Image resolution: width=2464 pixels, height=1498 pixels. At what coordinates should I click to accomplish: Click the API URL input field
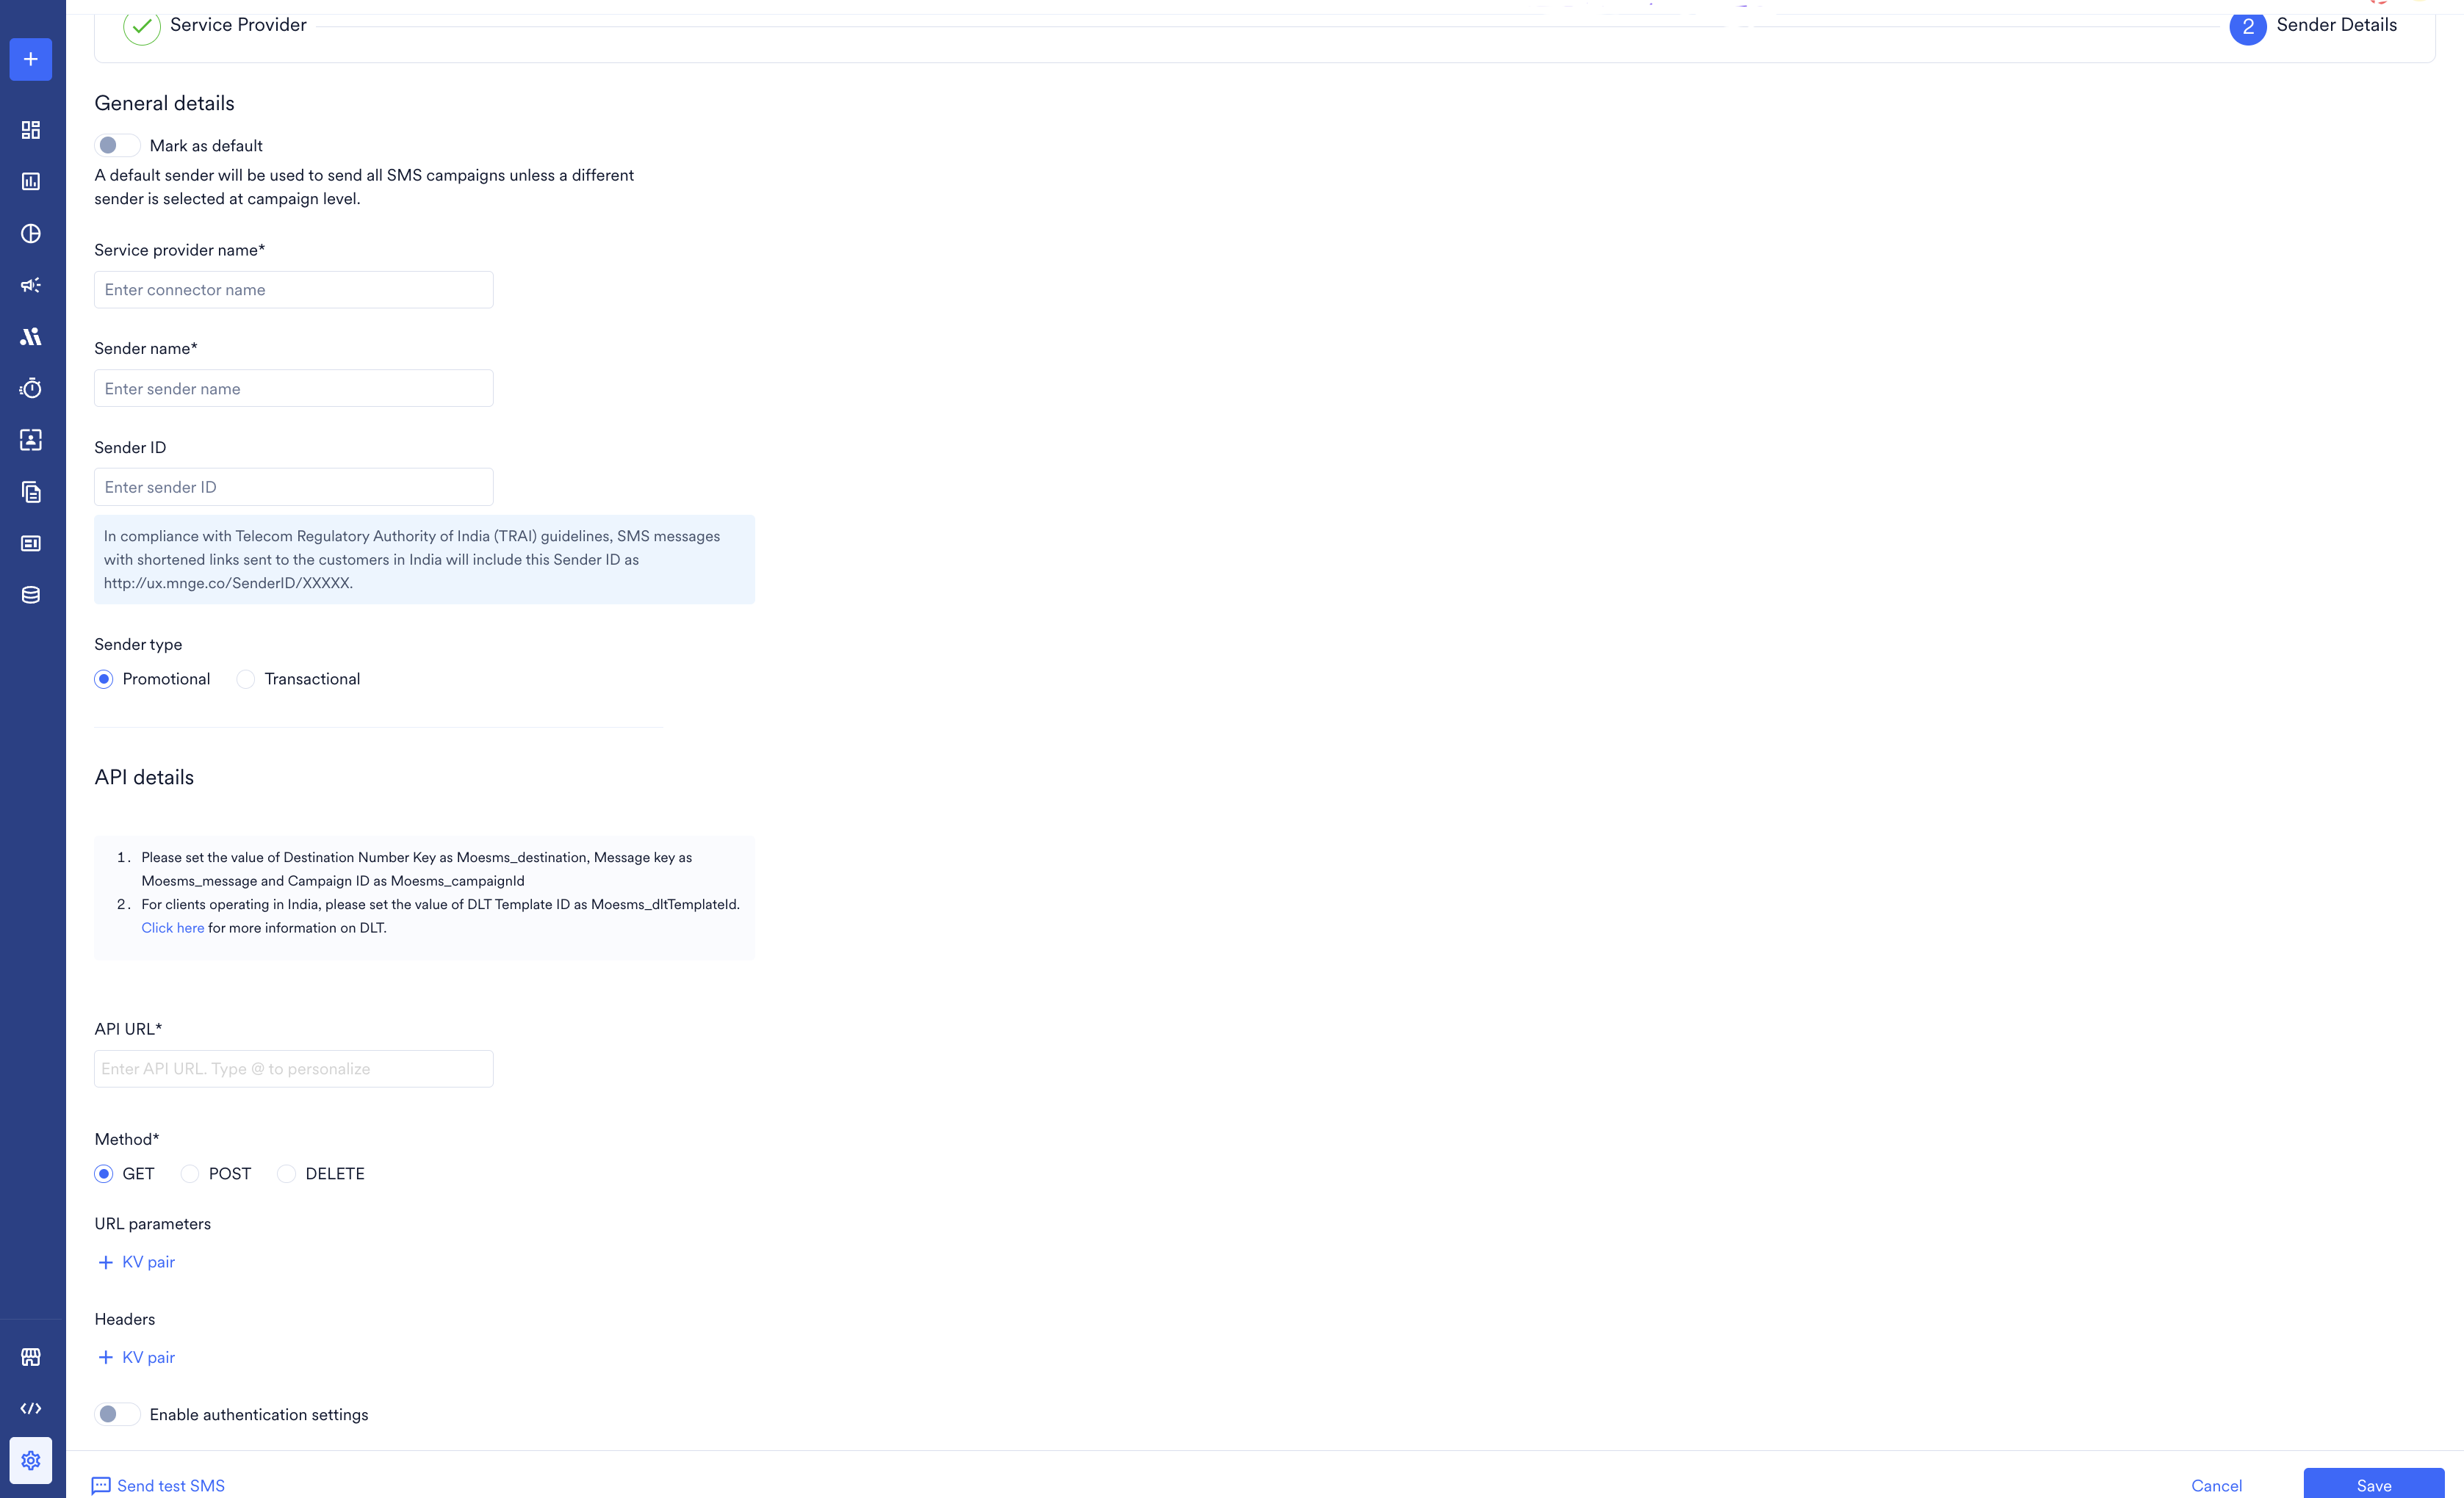[294, 1069]
